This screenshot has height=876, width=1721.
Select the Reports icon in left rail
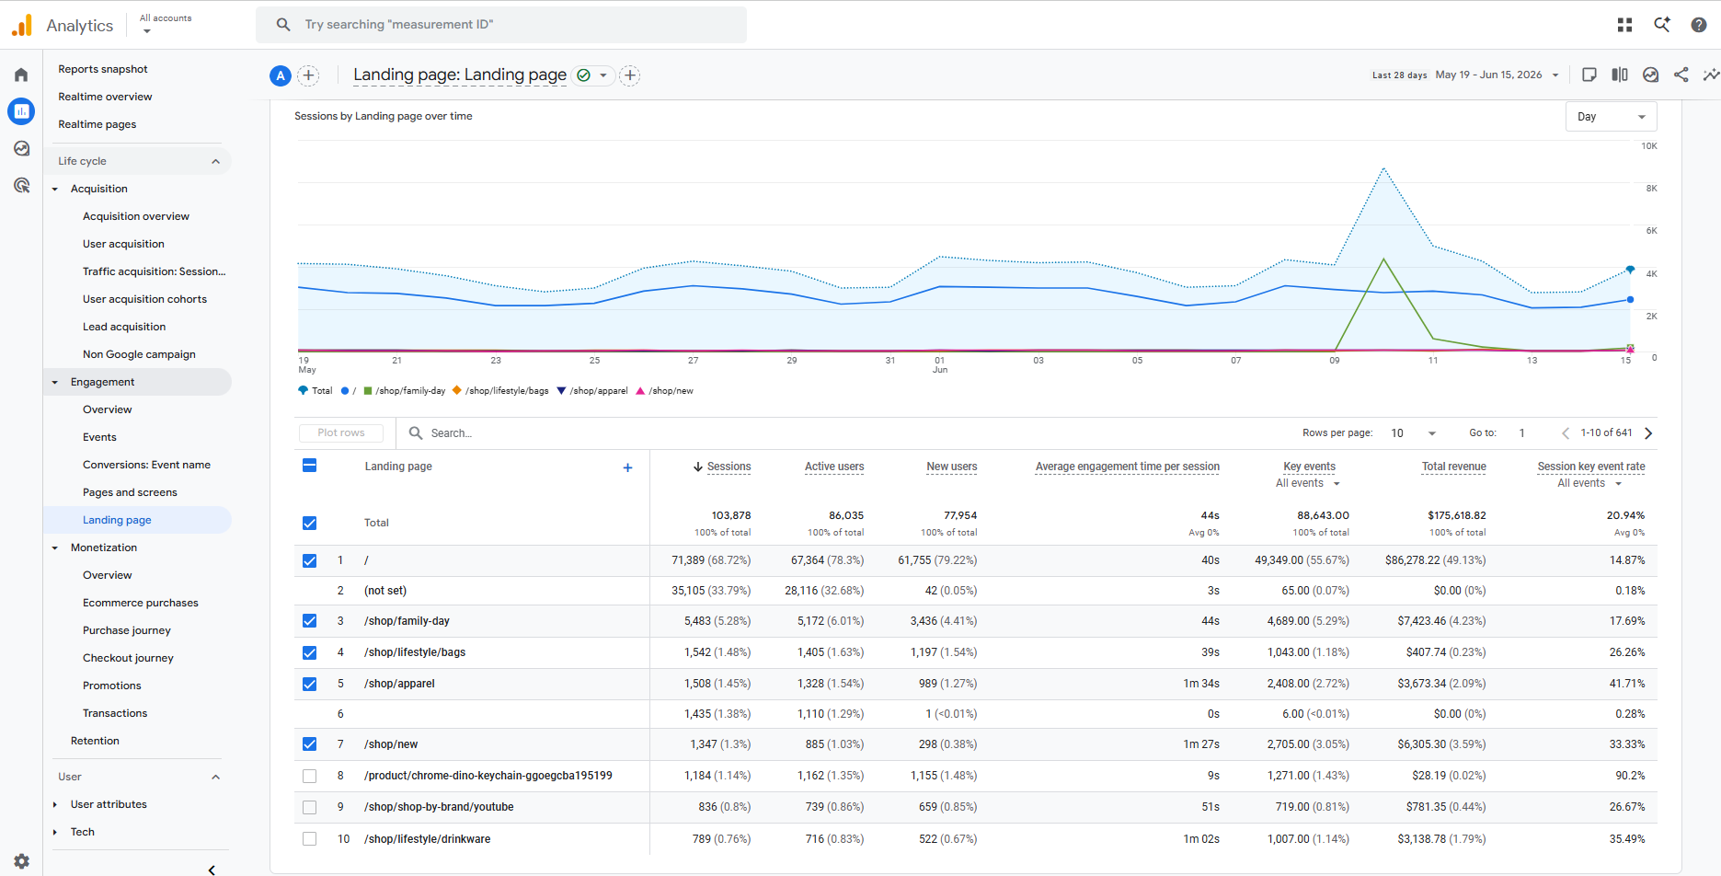(x=21, y=111)
